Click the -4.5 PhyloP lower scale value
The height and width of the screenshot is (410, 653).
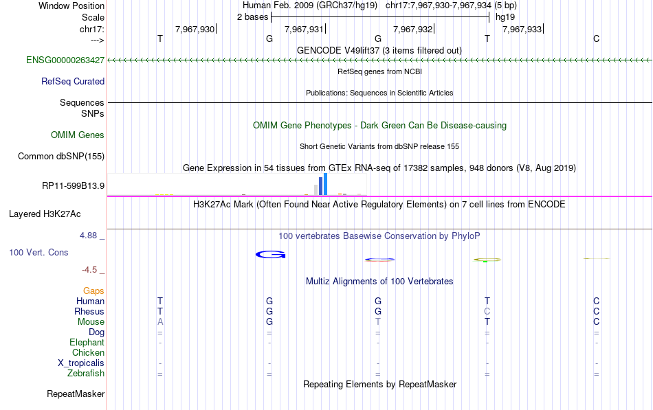89,270
